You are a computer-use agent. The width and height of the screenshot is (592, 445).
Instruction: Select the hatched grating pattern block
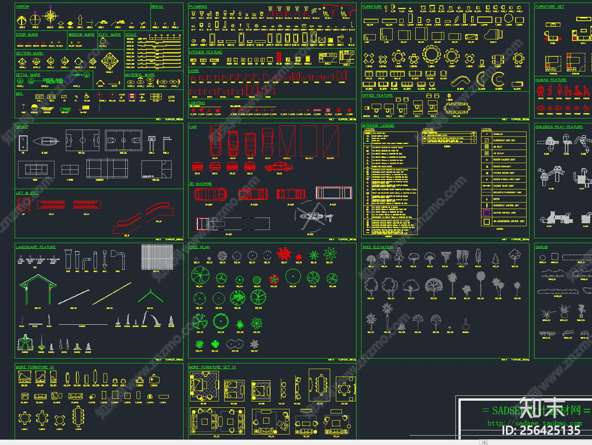click(157, 257)
